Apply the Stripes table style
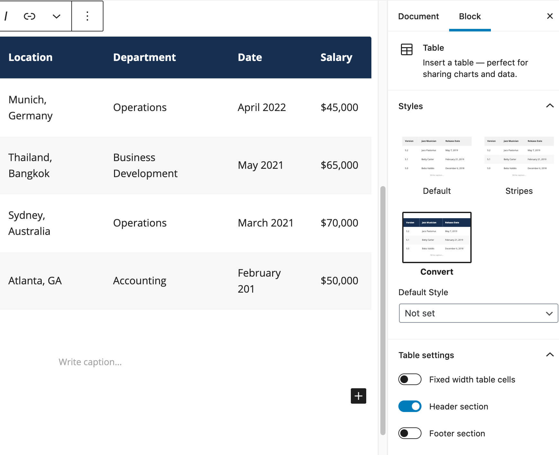Screen dimensions: 559x455 519,157
